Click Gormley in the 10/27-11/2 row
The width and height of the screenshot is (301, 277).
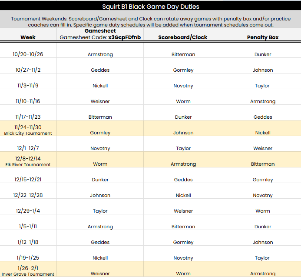(183, 70)
